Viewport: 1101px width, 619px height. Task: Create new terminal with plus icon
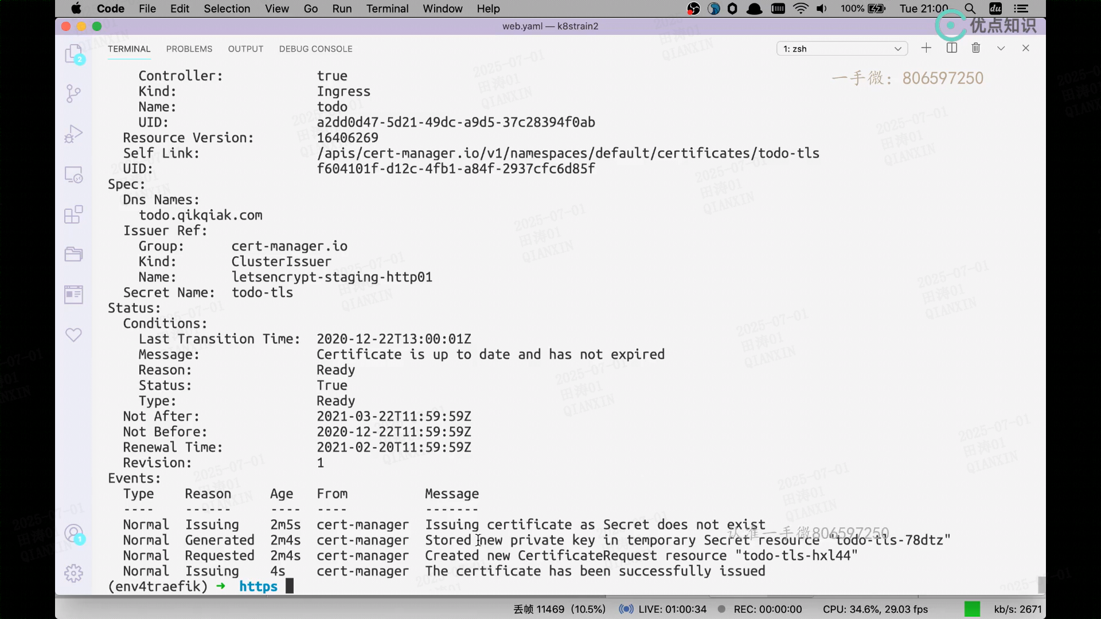(926, 48)
